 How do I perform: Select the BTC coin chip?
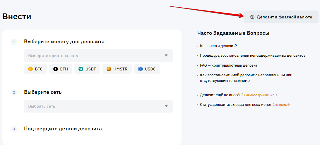tap(35, 69)
